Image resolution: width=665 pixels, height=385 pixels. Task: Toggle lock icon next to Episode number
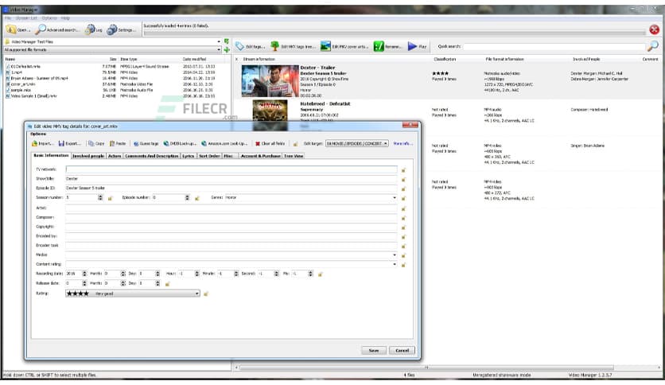coord(197,198)
